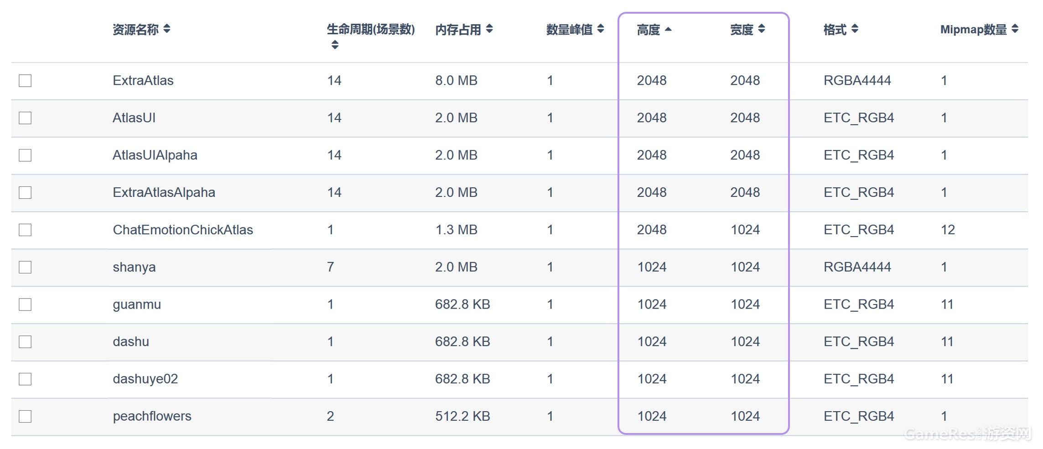Toggle the 高度 ascending sort arrow
The height and width of the screenshot is (449, 1043).
(668, 29)
